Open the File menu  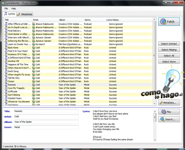(6, 9)
